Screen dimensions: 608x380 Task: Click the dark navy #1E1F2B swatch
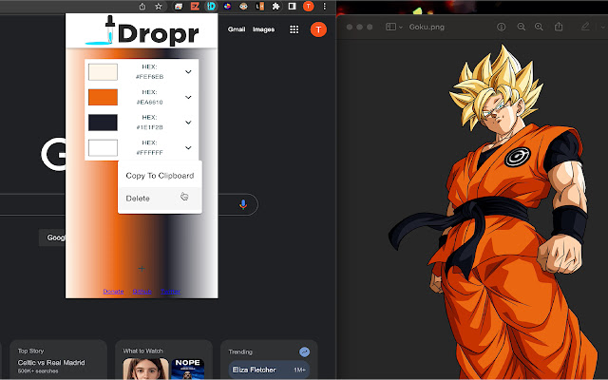pos(103,123)
